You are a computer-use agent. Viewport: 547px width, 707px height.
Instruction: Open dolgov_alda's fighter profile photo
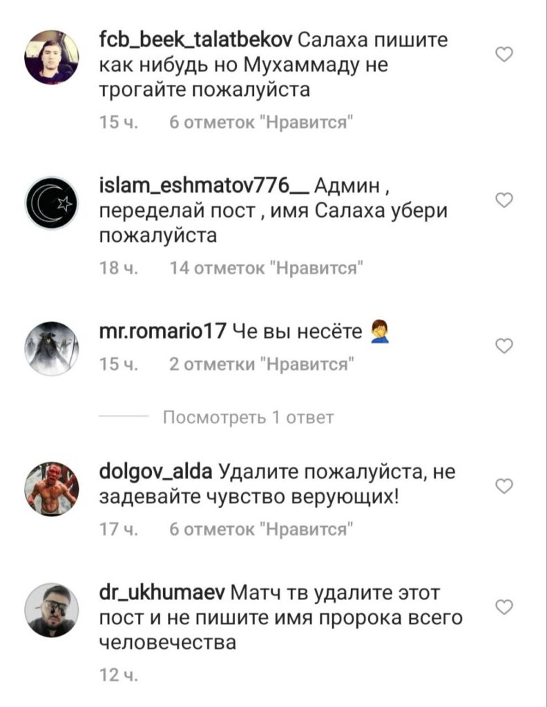[51, 489]
